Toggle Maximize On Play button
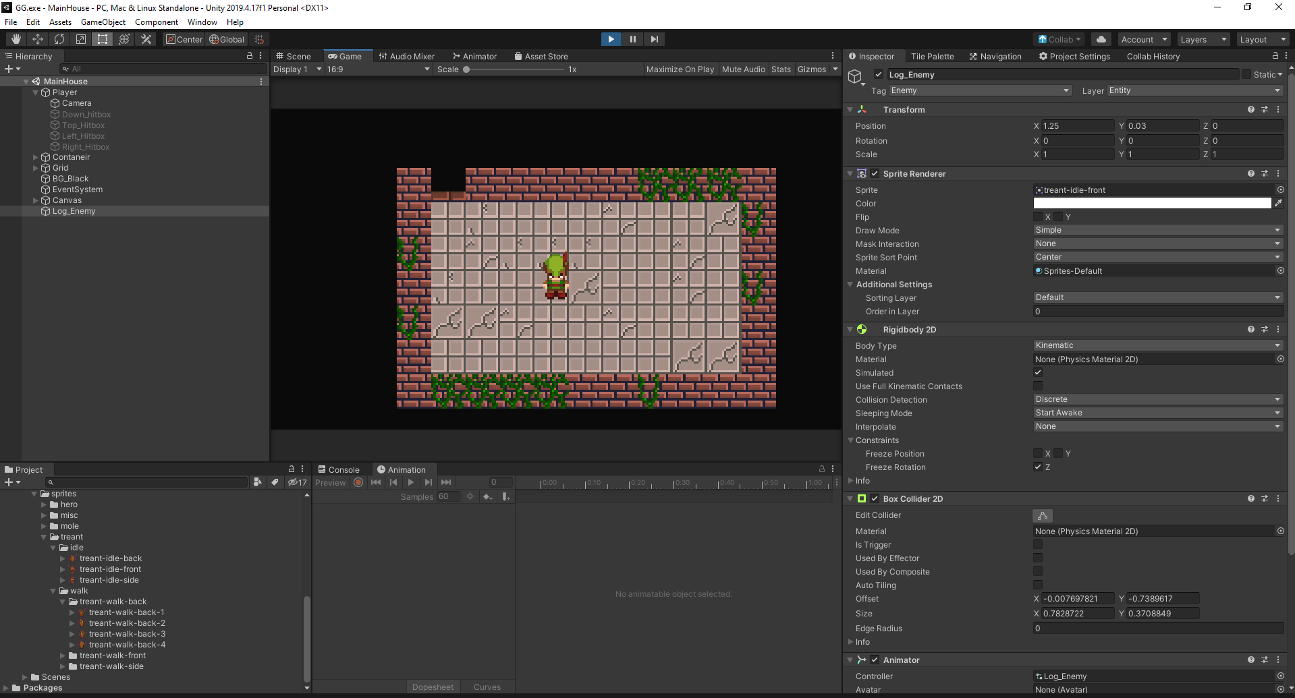The image size is (1295, 698). (680, 69)
